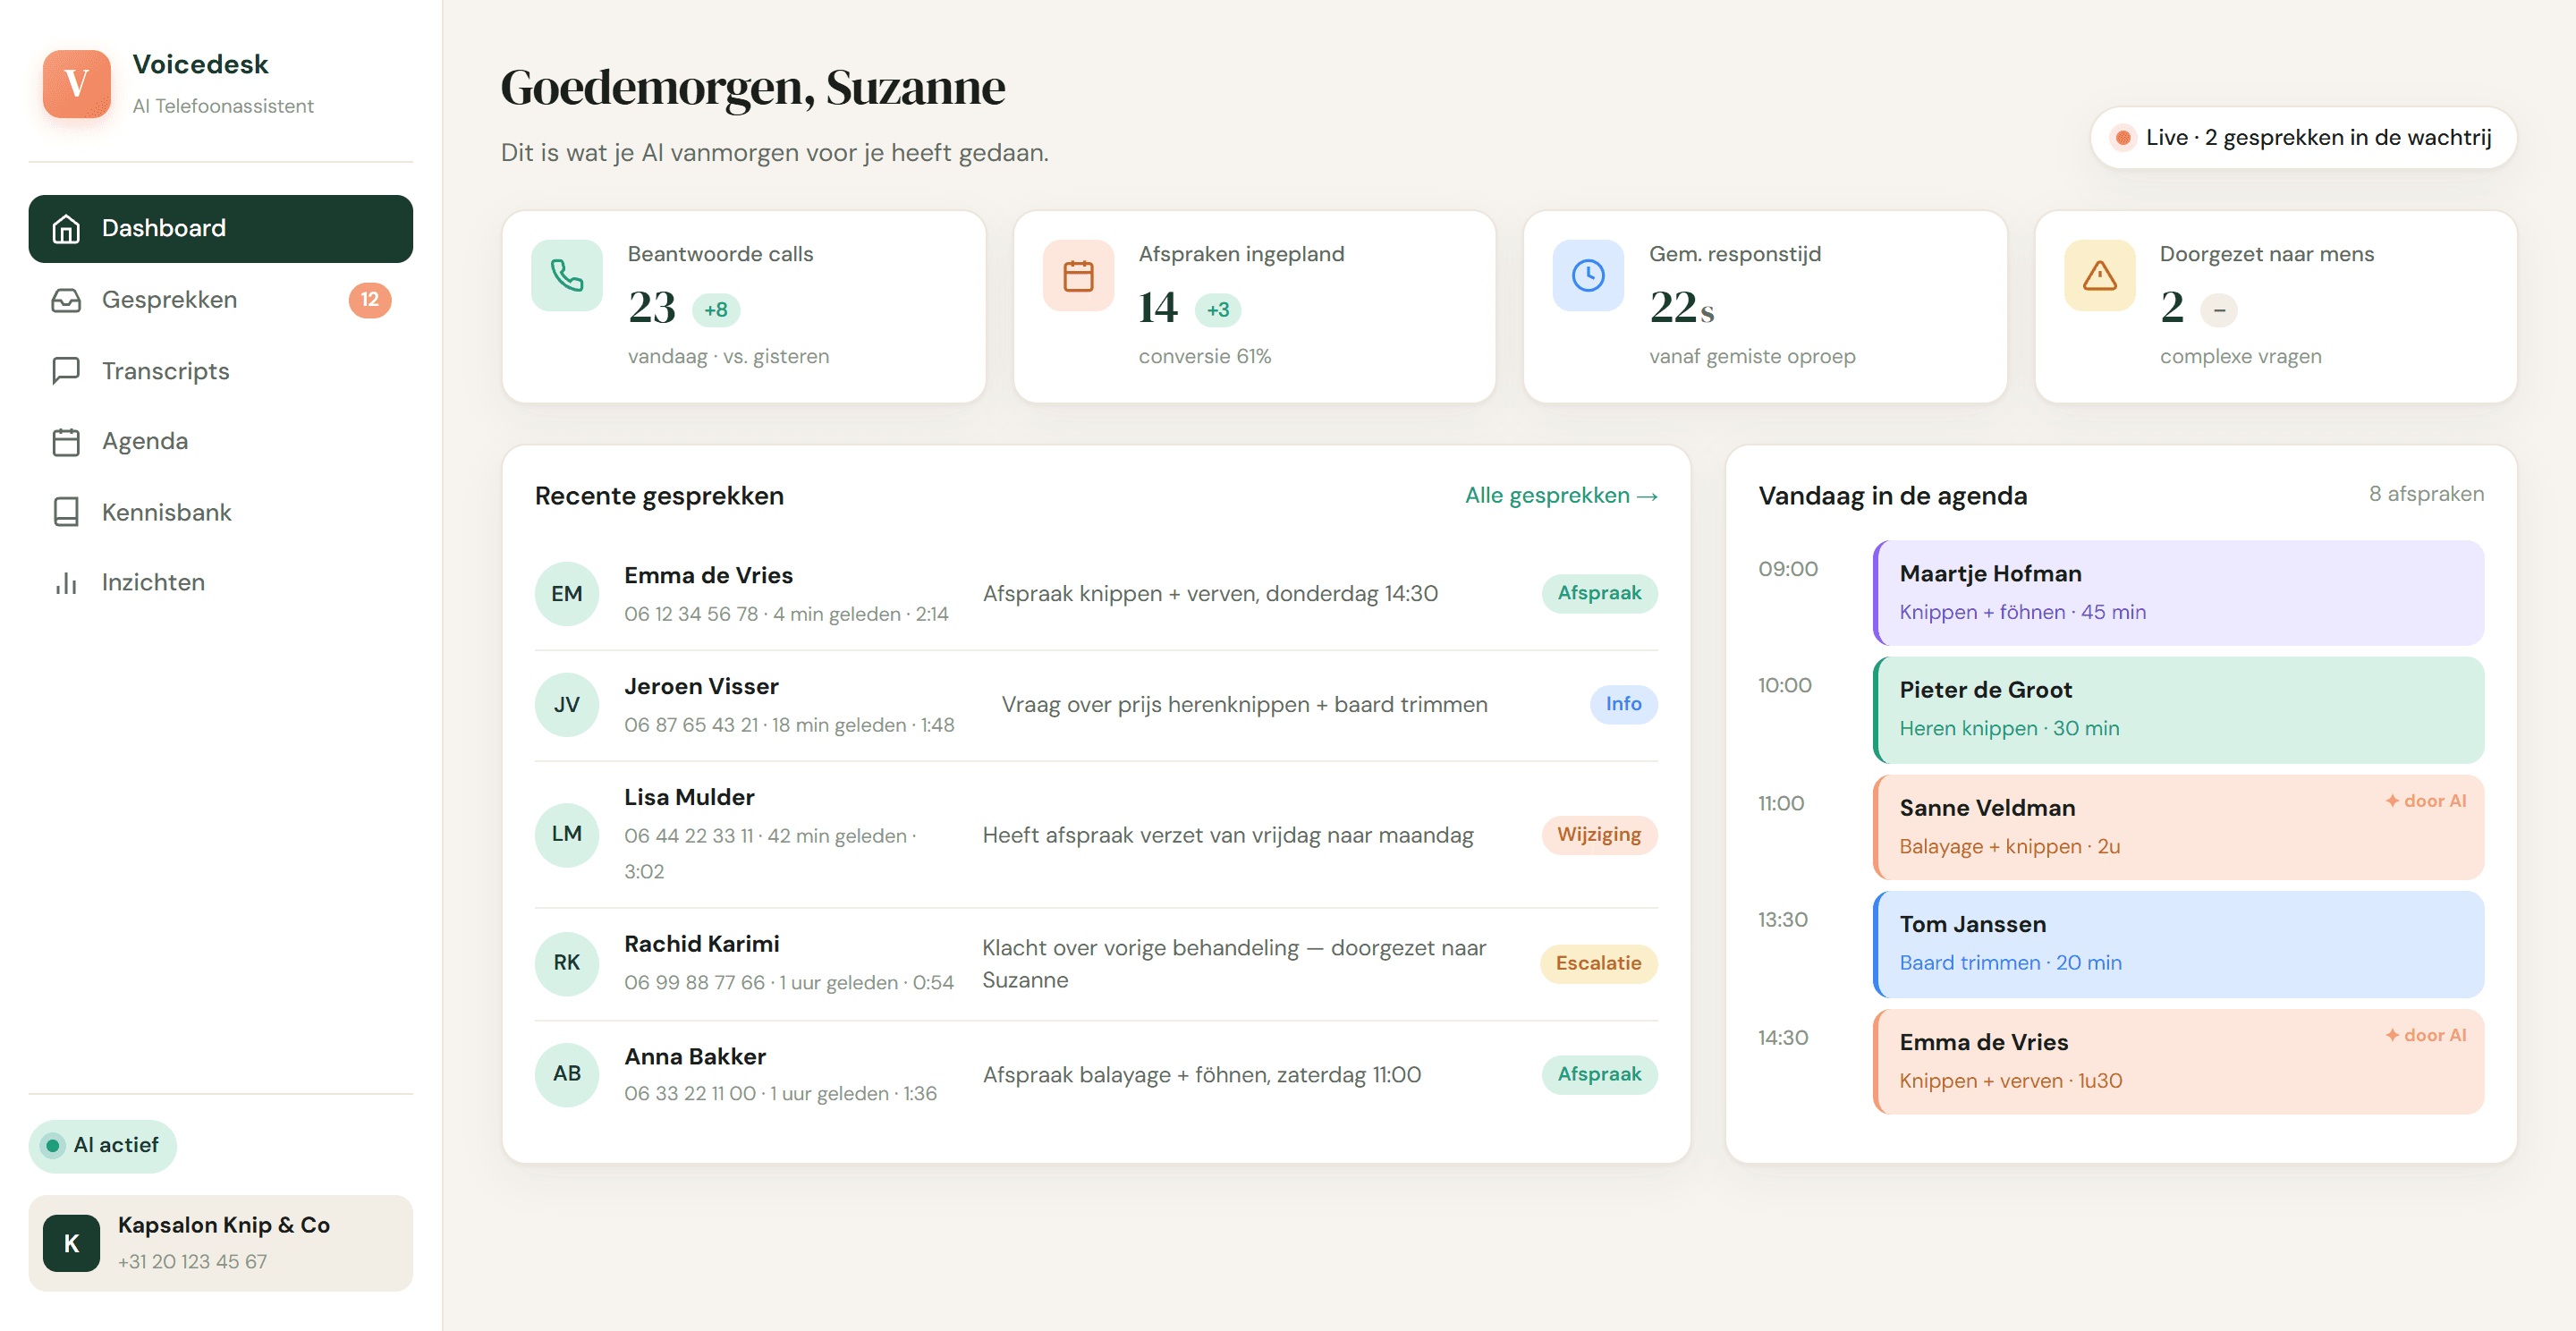Open the Inzichten section

221,583
